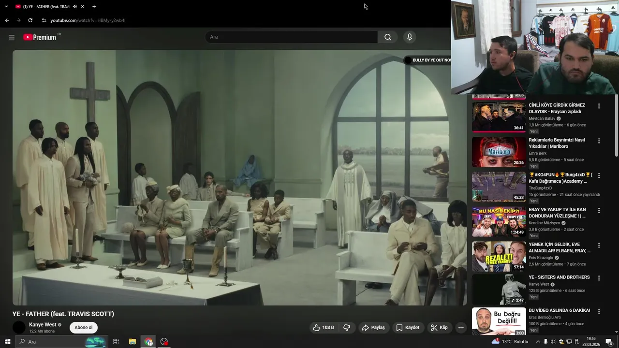Open Task View on taskbar
This screenshot has height=348, width=619.
pos(116,342)
